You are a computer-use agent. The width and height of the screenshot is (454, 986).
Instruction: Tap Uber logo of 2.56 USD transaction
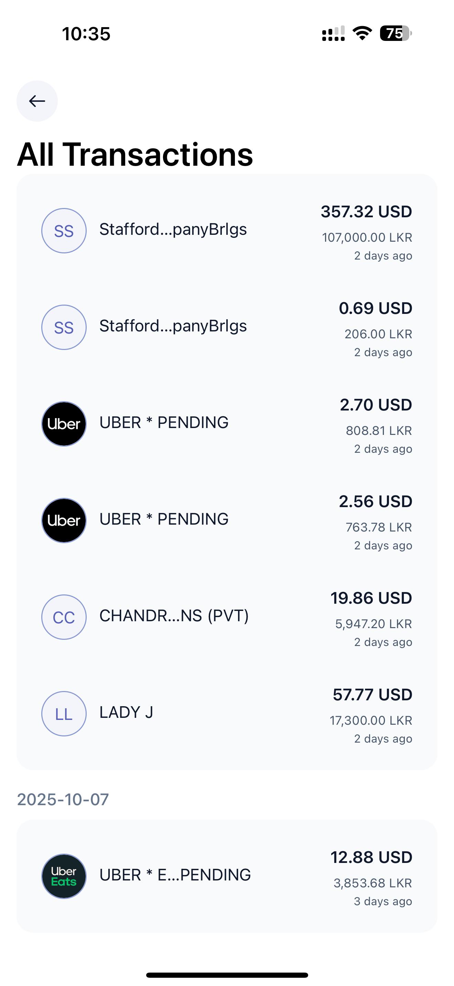tap(64, 521)
